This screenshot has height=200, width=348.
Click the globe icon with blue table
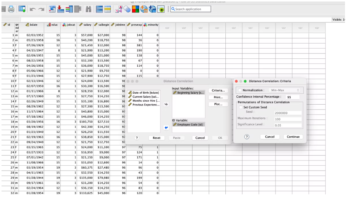[152, 9]
